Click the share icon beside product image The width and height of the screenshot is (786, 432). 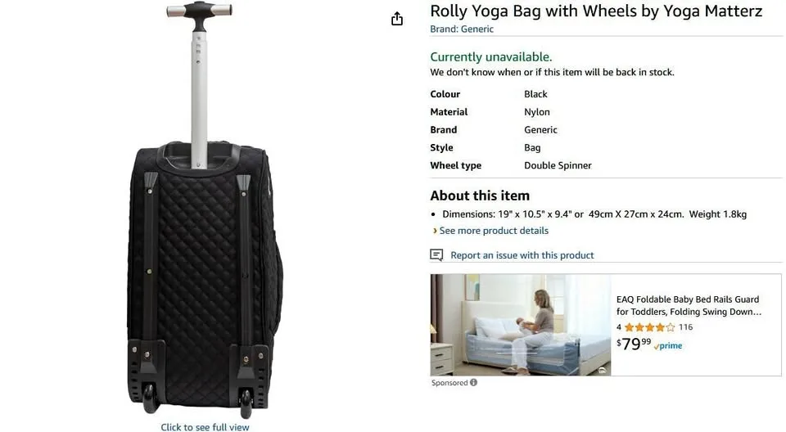click(396, 19)
